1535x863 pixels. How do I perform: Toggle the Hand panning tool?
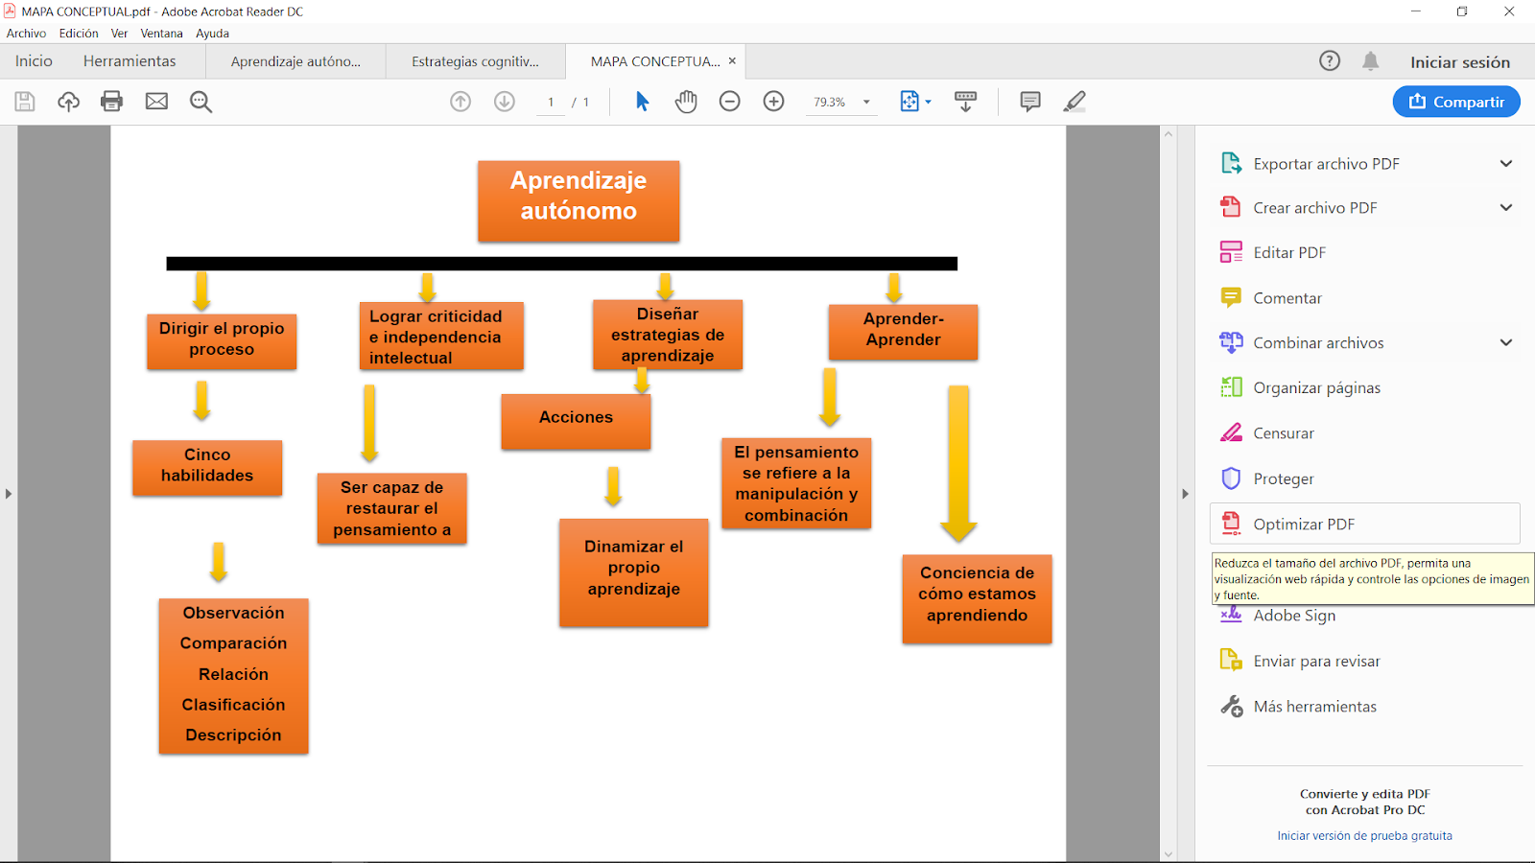tap(686, 101)
